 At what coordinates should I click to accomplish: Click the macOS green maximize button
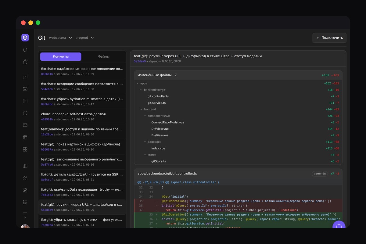(38, 23)
